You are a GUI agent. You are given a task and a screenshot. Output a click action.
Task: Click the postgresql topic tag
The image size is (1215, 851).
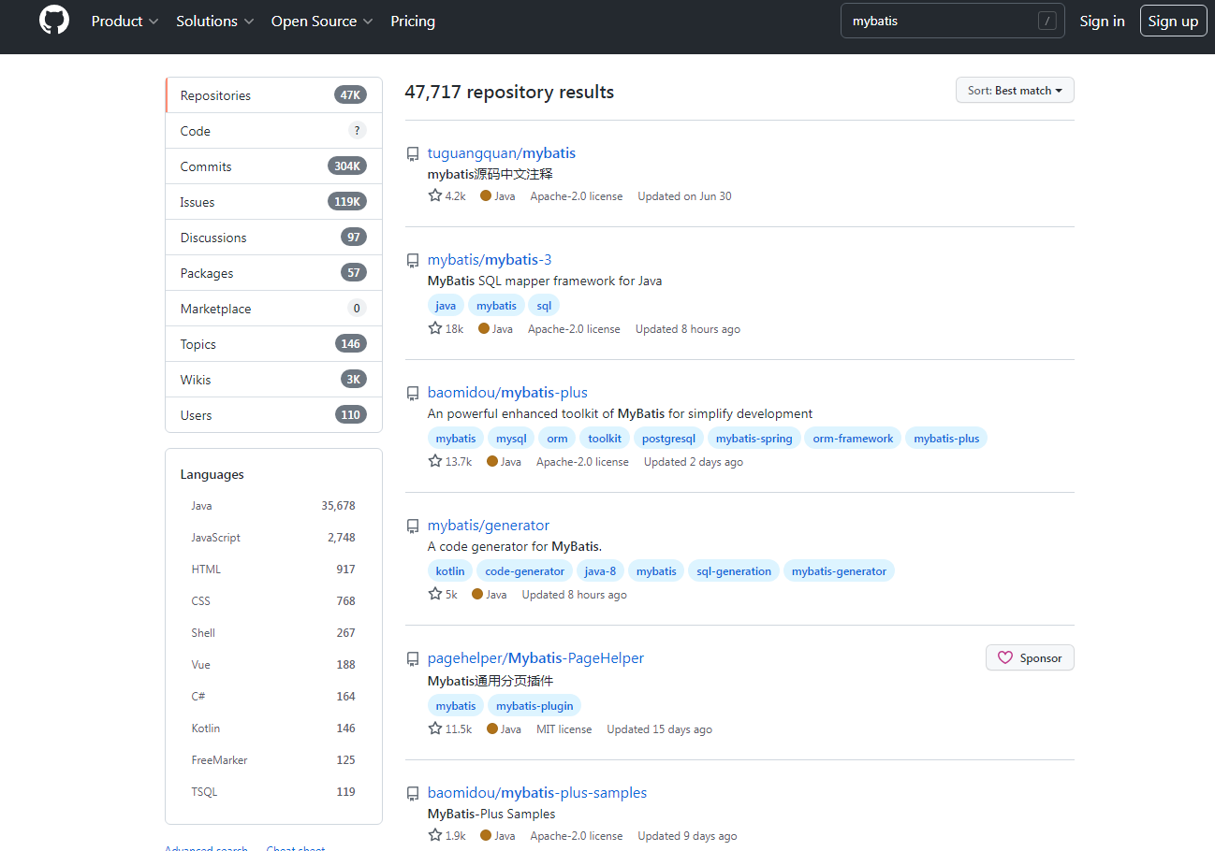[x=669, y=439]
